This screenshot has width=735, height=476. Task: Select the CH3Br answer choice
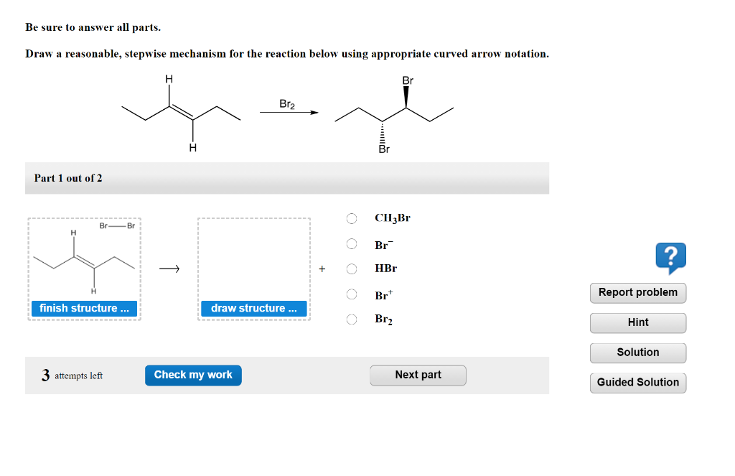352,218
